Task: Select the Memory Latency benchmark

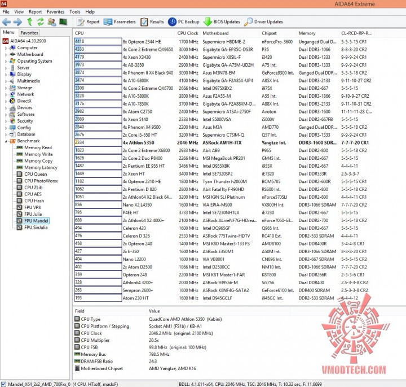Action: [x=41, y=168]
